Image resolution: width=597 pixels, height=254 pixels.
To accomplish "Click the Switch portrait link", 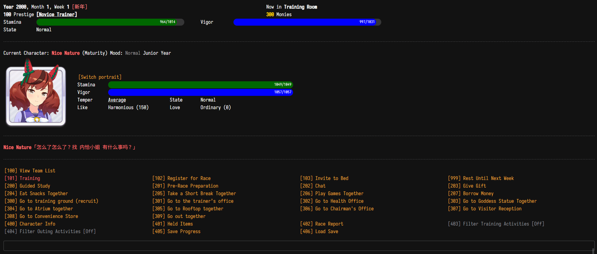I will (100, 77).
